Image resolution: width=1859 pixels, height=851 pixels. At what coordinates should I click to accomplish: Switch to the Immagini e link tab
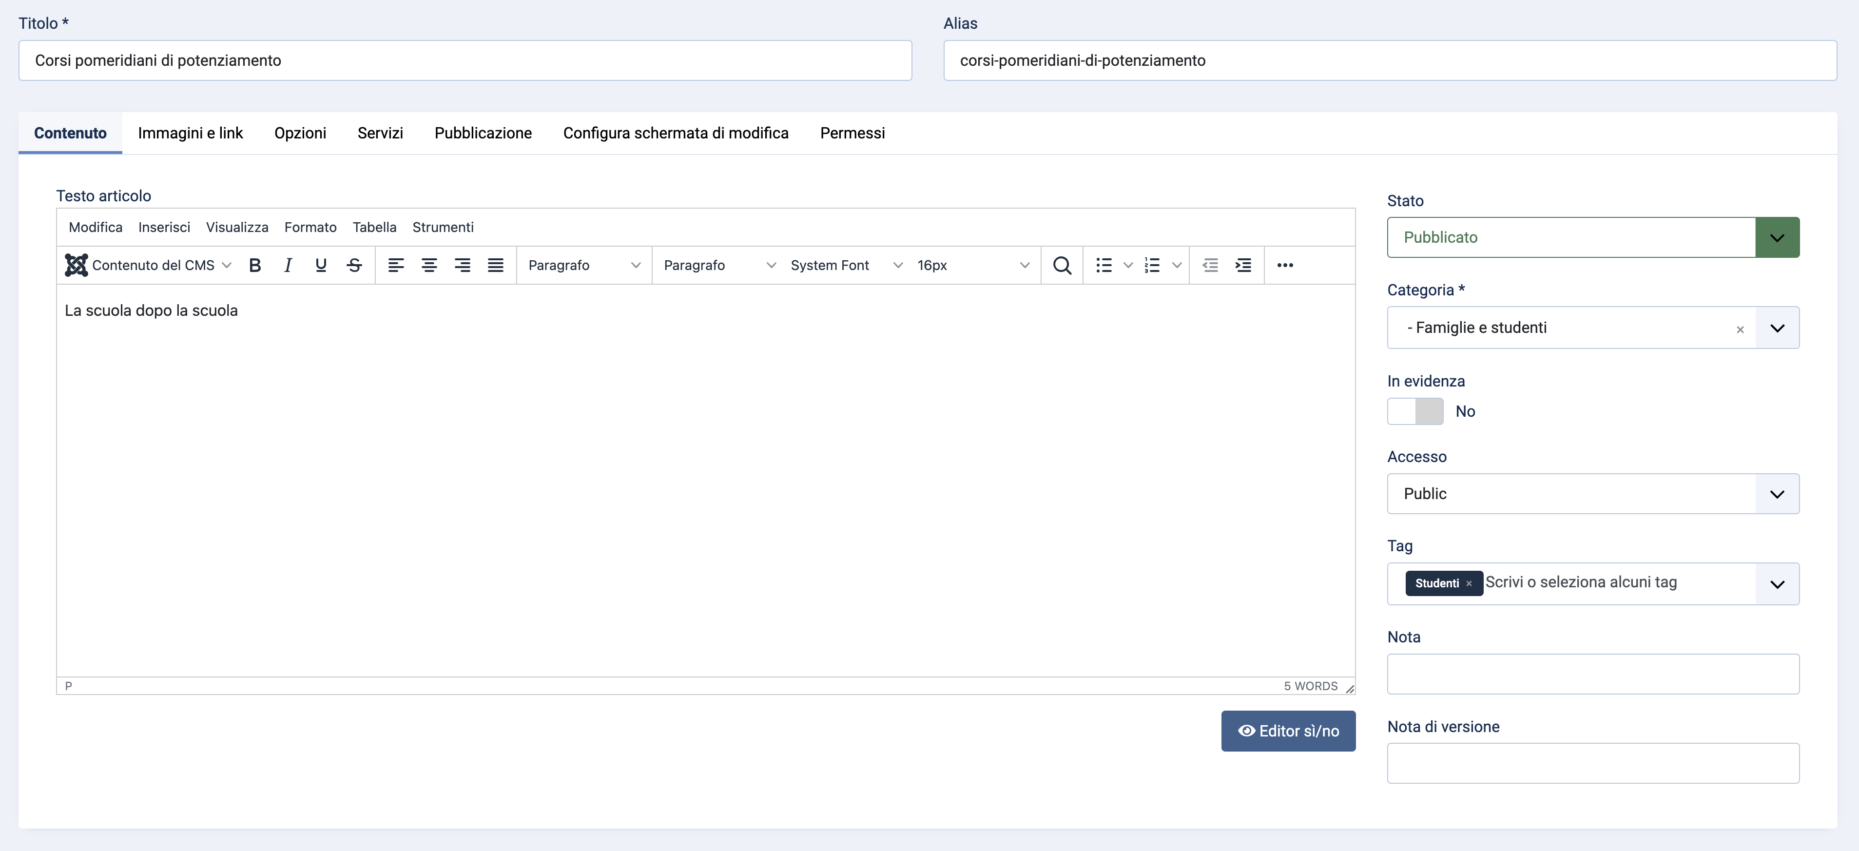[x=191, y=133]
